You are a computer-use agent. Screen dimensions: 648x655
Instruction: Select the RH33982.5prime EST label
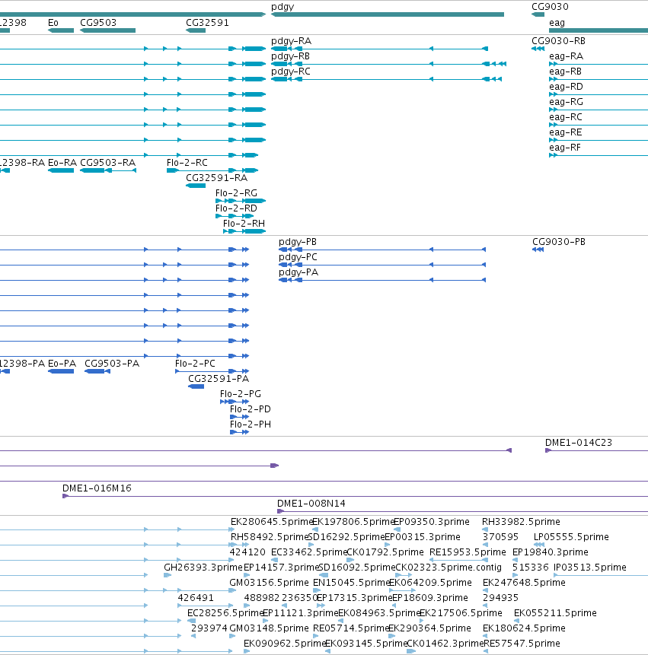[x=521, y=522]
